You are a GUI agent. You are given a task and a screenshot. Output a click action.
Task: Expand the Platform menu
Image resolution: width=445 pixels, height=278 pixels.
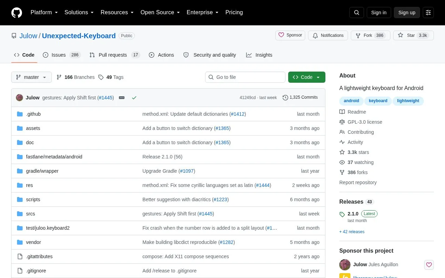click(44, 13)
